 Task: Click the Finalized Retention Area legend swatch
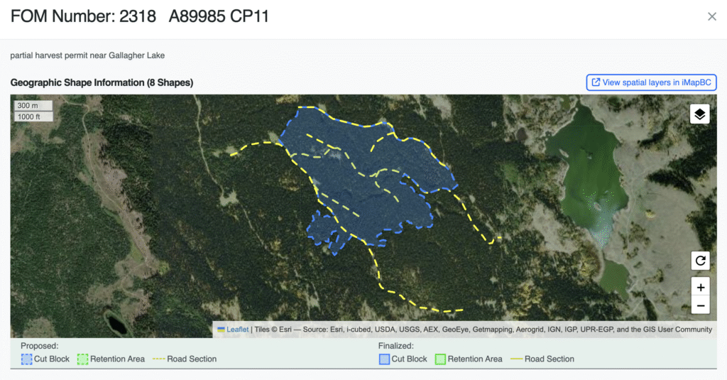pyautogui.click(x=439, y=359)
